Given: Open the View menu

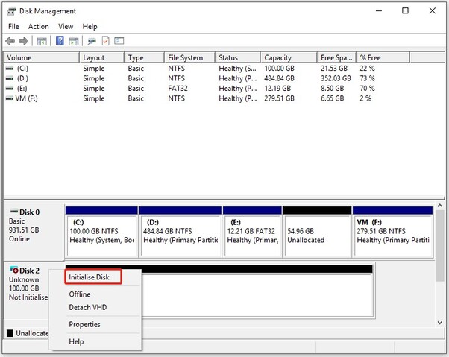Looking at the screenshot, I should pyautogui.click(x=66, y=26).
